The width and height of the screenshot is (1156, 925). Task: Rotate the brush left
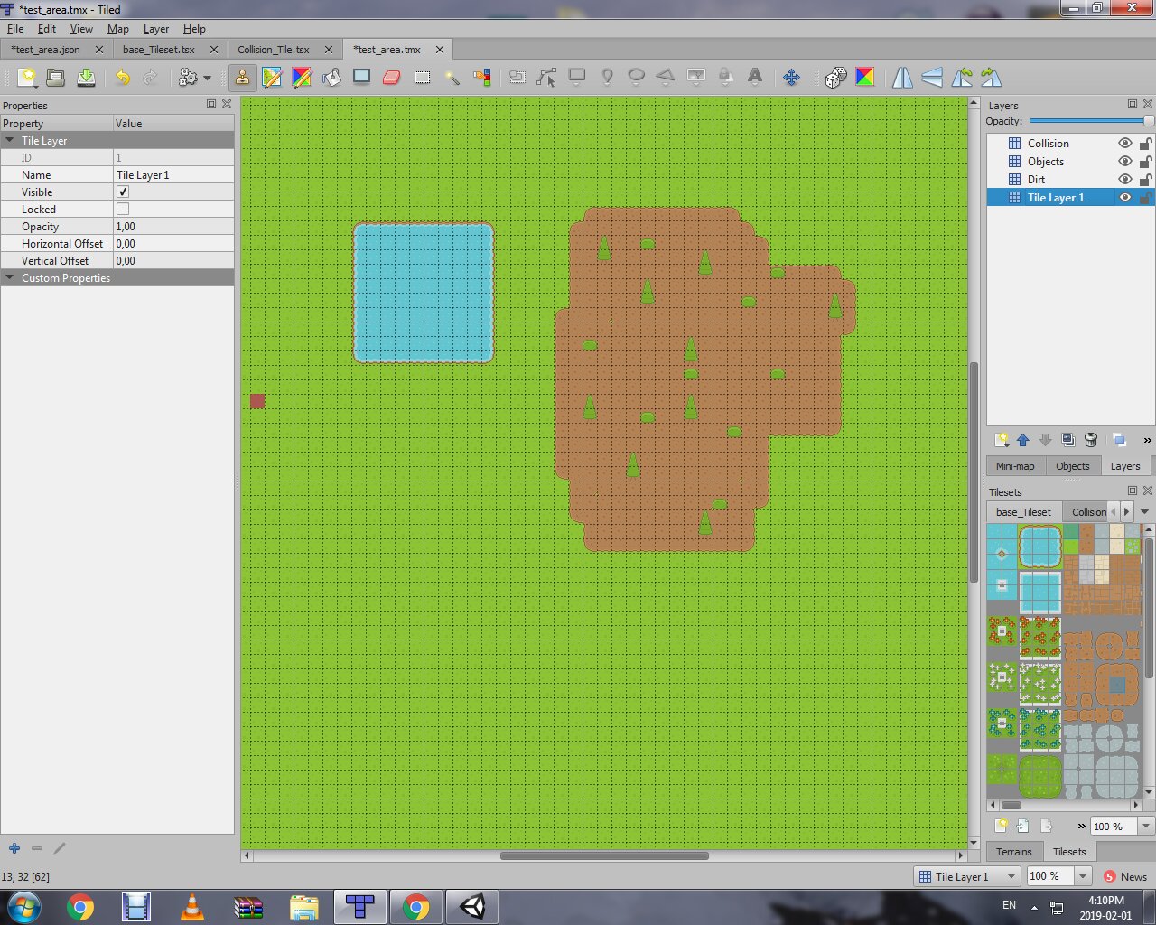click(x=962, y=77)
